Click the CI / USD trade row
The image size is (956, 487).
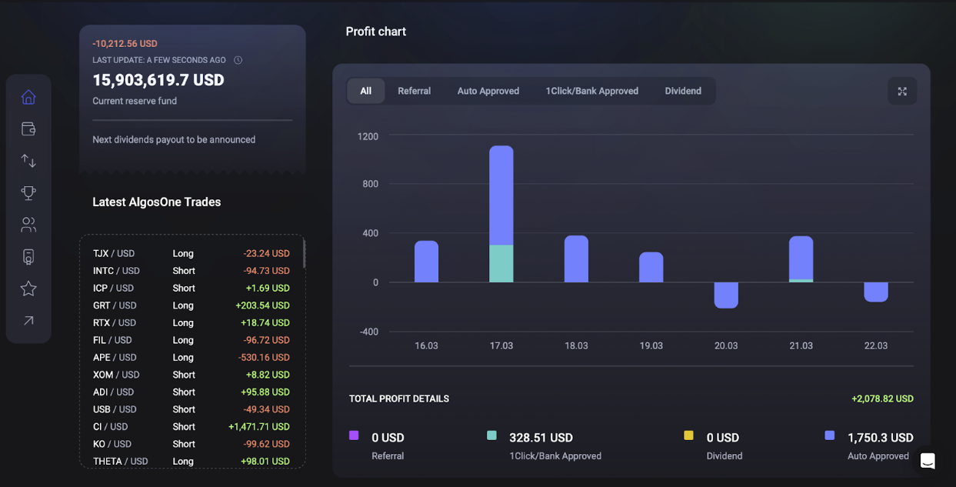[x=191, y=427]
